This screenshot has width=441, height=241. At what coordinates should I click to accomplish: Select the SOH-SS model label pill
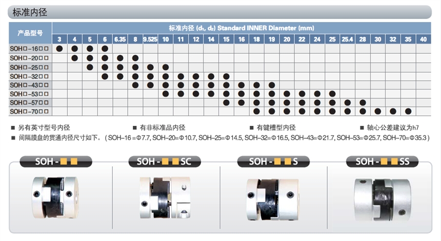pyautogui.click(x=381, y=162)
